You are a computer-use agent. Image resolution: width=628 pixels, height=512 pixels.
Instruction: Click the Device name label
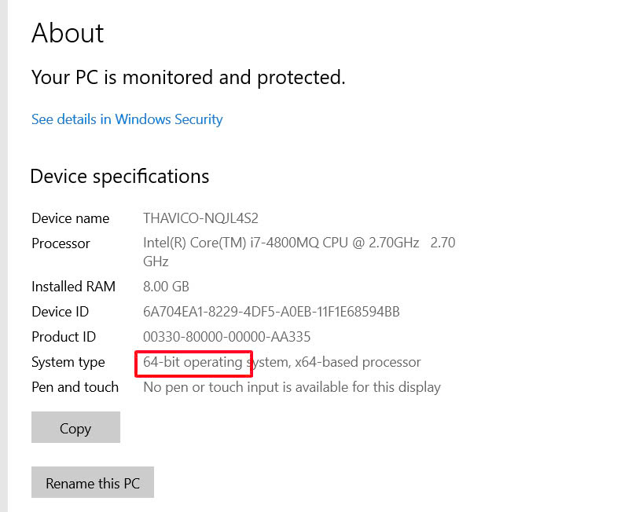click(71, 218)
